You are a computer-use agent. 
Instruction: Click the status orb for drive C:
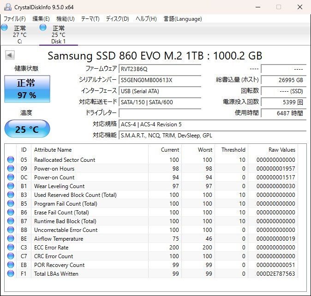(x=4, y=28)
